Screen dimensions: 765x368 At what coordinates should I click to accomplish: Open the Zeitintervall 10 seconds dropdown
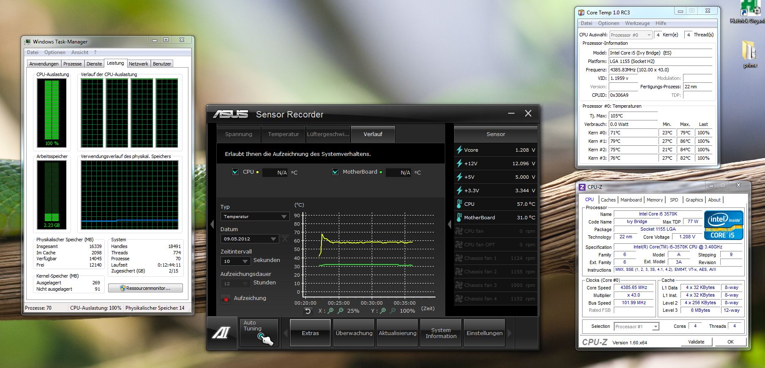click(235, 261)
